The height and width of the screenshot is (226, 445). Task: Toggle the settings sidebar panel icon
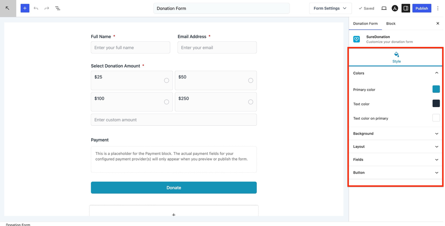pyautogui.click(x=406, y=8)
